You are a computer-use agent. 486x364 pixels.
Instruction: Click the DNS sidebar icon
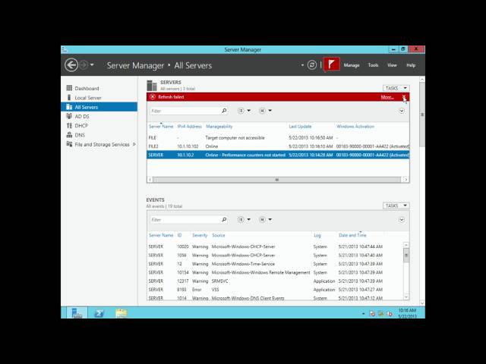69,135
